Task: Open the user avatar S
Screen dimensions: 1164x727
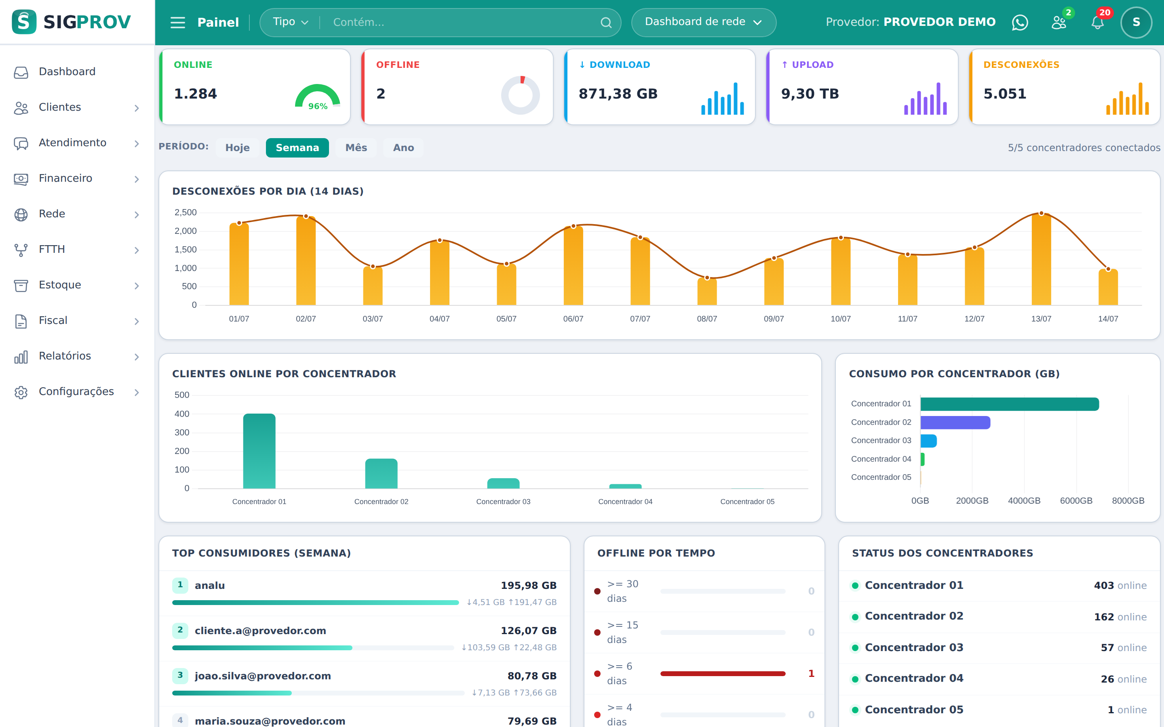Action: (1136, 22)
